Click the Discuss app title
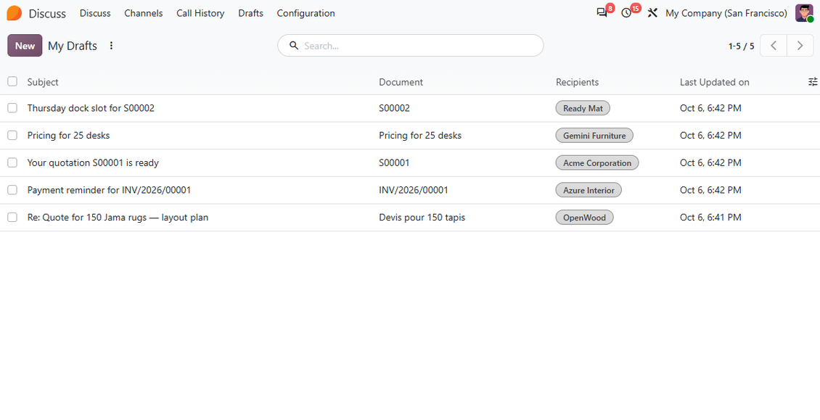The image size is (820, 420). (x=47, y=14)
